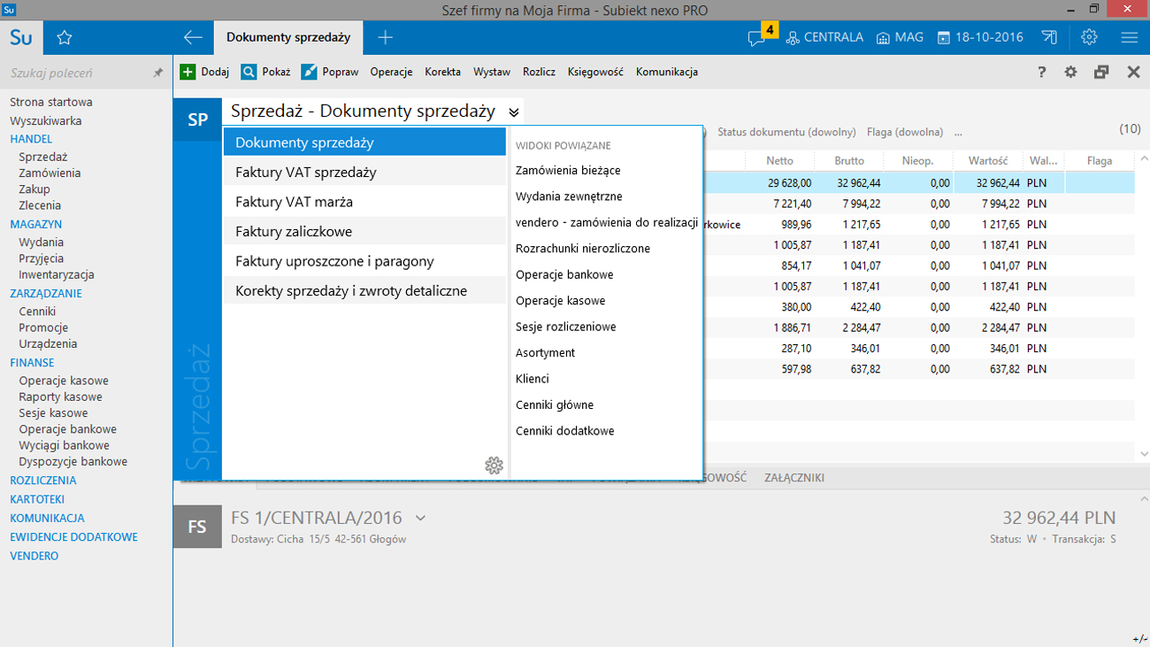
Task: Click the Su module logo
Action: point(21,38)
